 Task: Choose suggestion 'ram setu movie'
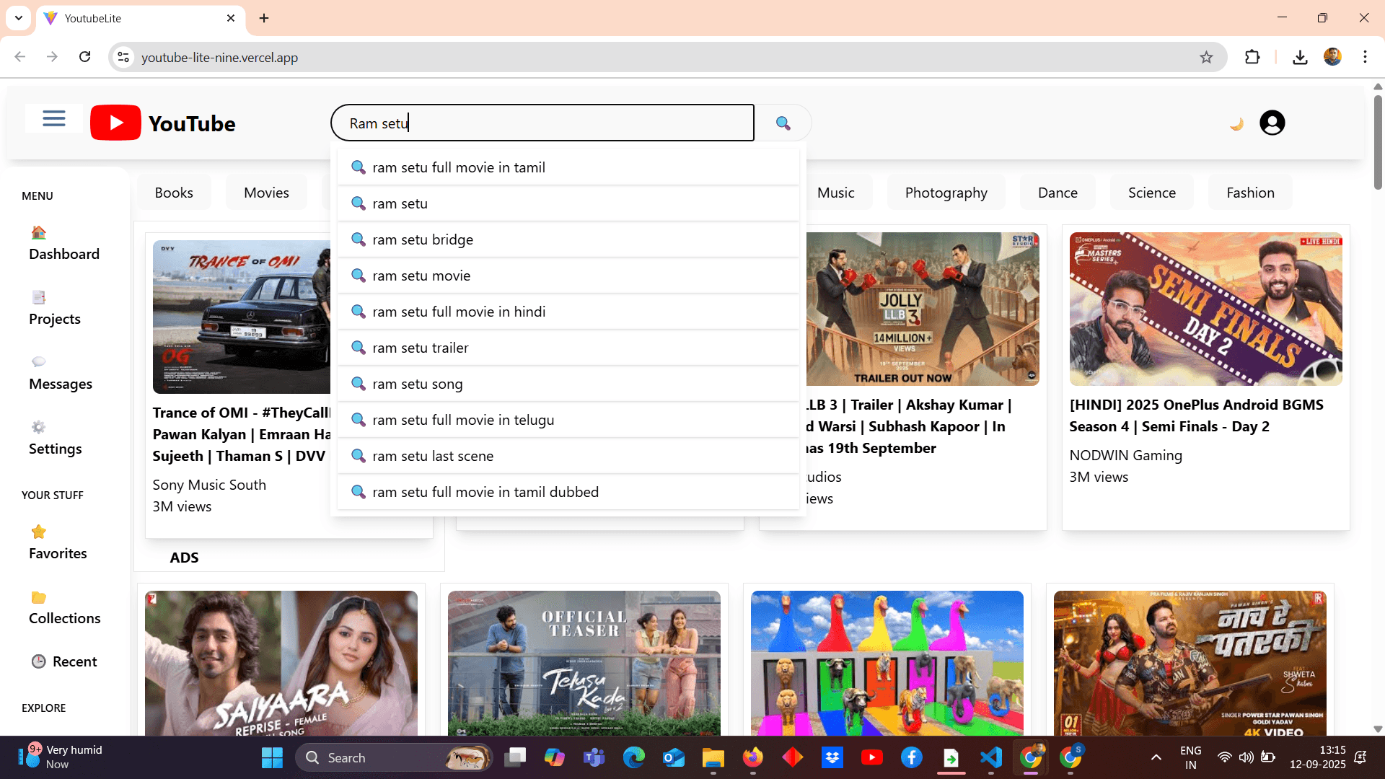click(x=568, y=276)
